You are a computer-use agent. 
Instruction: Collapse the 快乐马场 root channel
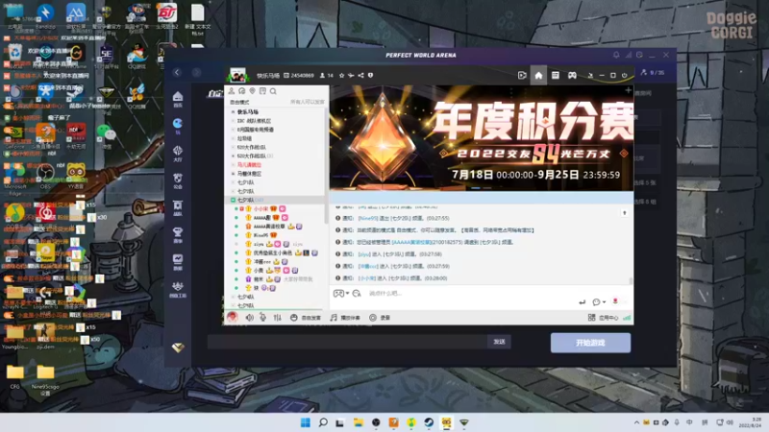point(233,112)
